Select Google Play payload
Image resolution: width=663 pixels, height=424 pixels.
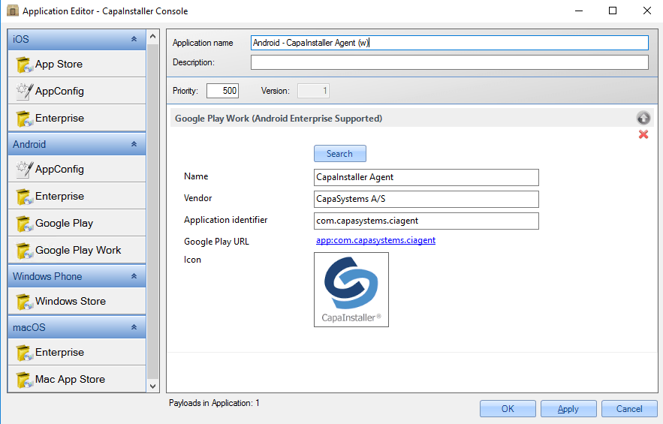(77, 223)
